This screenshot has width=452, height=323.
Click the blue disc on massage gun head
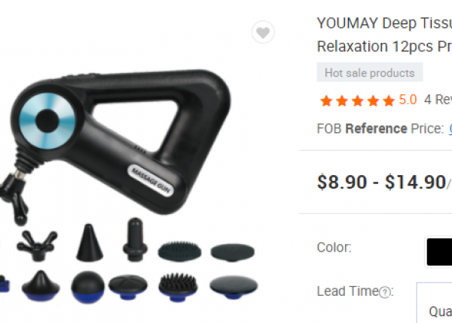[x=47, y=121]
